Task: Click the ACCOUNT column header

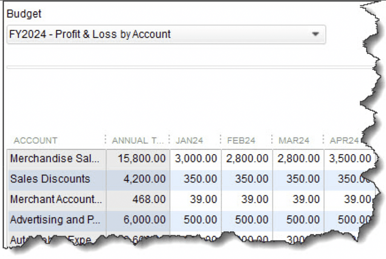Action: 35,140
